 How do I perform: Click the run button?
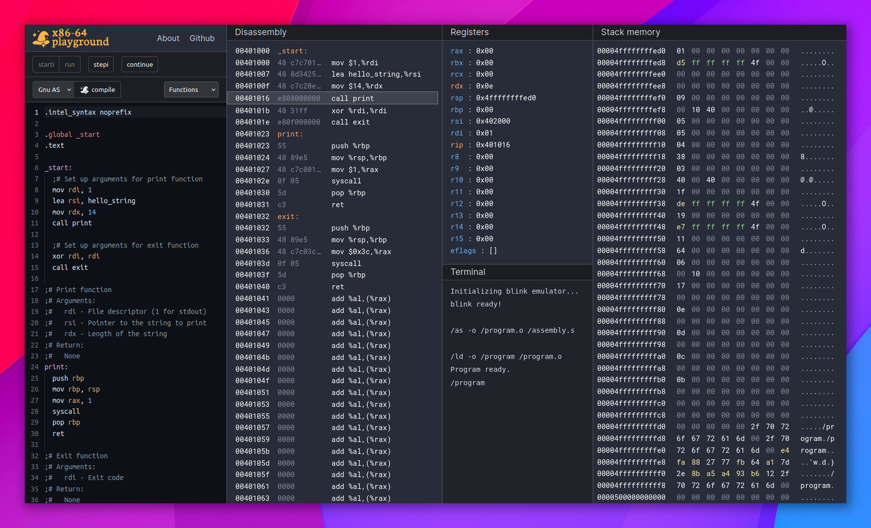pyautogui.click(x=70, y=64)
